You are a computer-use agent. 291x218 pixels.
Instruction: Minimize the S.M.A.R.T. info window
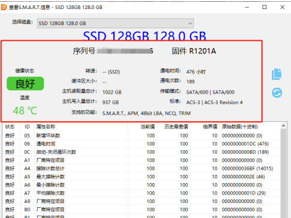pyautogui.click(x=247, y=7)
